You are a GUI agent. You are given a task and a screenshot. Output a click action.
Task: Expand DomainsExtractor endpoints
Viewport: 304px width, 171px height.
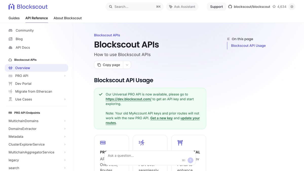65,129
